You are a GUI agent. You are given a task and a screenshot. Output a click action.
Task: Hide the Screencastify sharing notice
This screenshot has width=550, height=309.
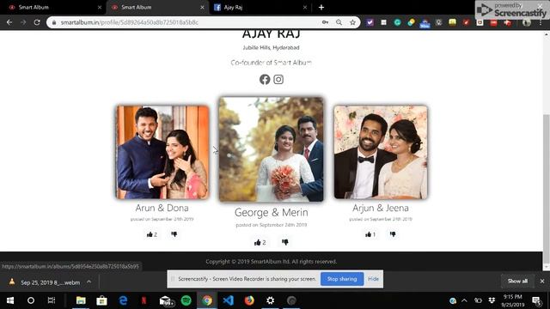tap(373, 279)
